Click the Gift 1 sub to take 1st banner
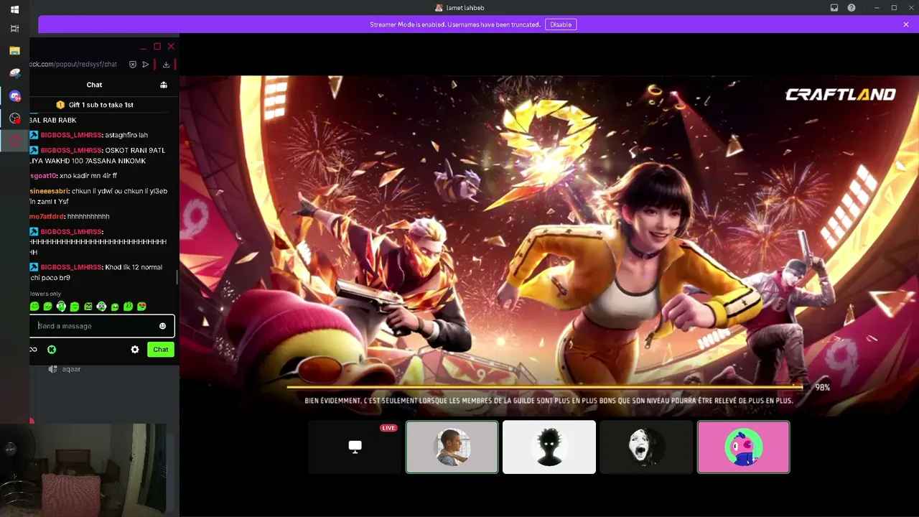The image size is (919, 517). (95, 105)
